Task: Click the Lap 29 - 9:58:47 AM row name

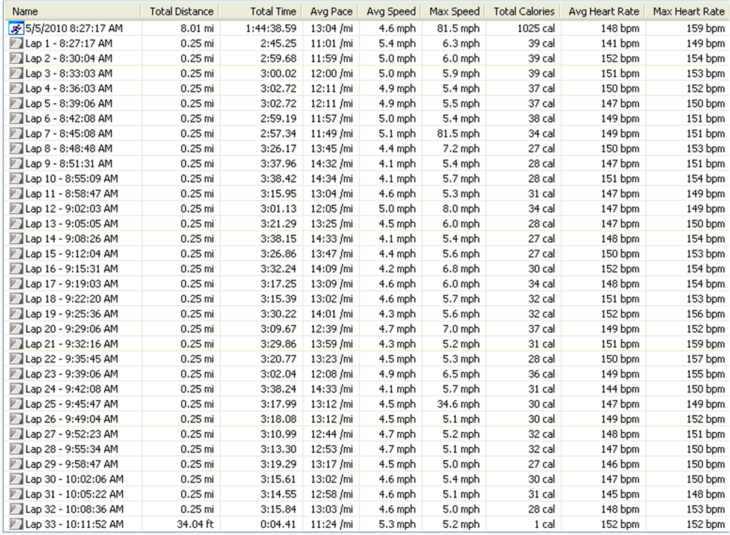Action: (x=72, y=464)
